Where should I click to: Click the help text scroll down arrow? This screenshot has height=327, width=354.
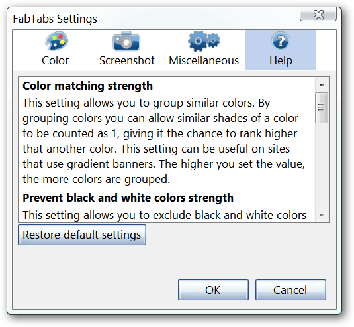pyautogui.click(x=322, y=215)
